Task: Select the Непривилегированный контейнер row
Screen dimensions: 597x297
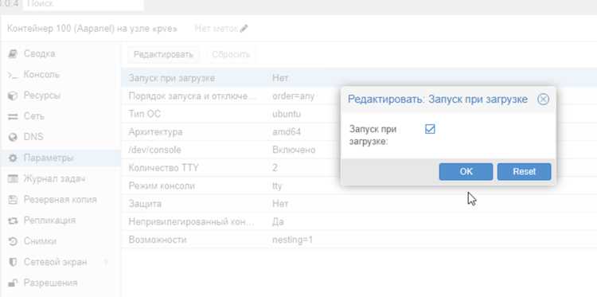Action: pos(359,222)
